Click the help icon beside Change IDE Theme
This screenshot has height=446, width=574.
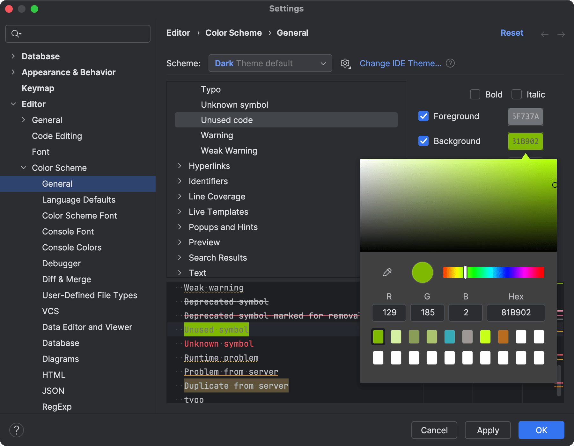click(450, 63)
